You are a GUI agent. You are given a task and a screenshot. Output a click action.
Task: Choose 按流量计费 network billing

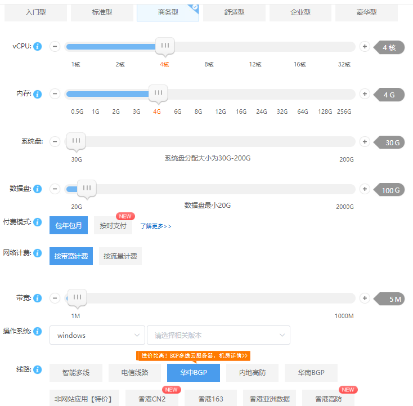coord(120,256)
